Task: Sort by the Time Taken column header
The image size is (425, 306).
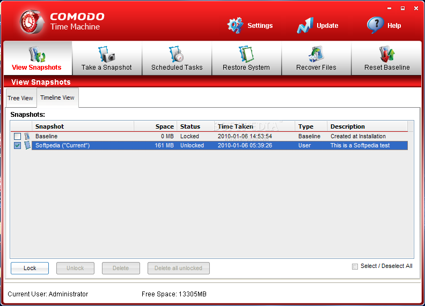Action: pos(254,126)
